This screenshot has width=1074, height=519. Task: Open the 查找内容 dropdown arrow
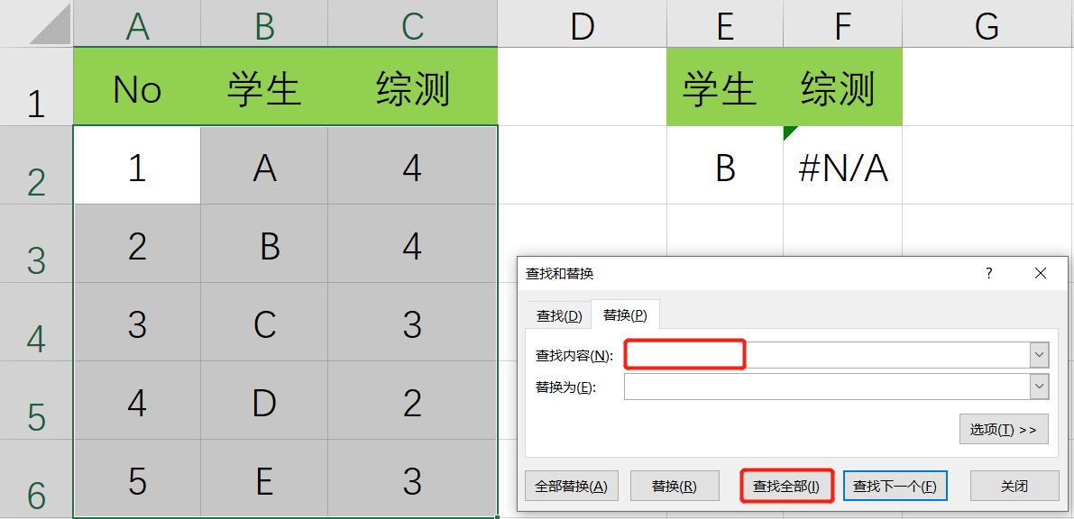pyautogui.click(x=1040, y=355)
